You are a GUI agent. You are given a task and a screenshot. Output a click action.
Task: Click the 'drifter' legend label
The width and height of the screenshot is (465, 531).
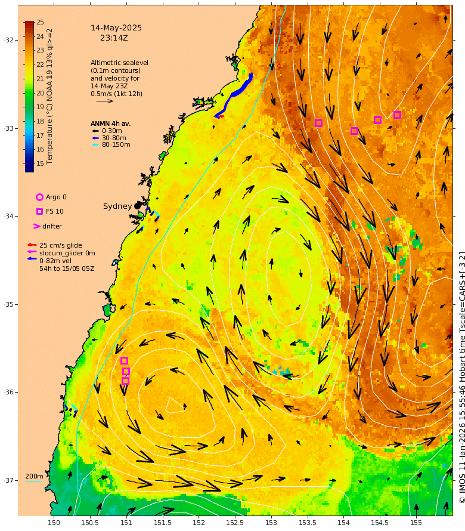tap(52, 226)
